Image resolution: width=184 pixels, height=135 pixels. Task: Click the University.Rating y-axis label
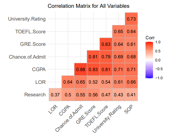(x=27, y=19)
